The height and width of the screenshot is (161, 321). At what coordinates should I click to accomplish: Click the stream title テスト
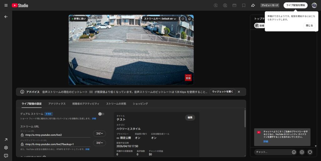click(121, 119)
